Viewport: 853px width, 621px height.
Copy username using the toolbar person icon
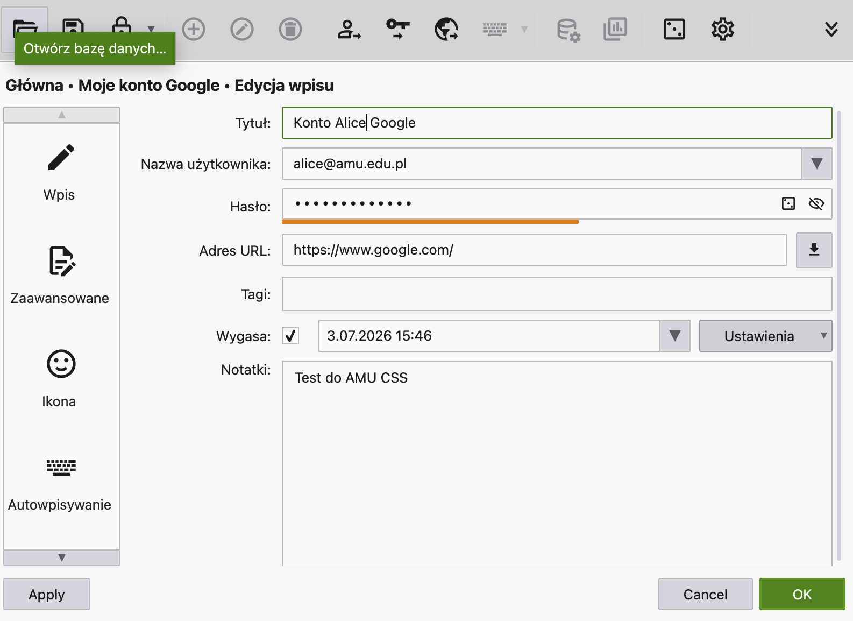pos(349,29)
